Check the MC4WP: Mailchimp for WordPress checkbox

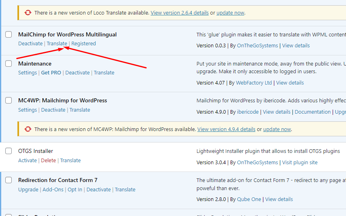[9, 100]
